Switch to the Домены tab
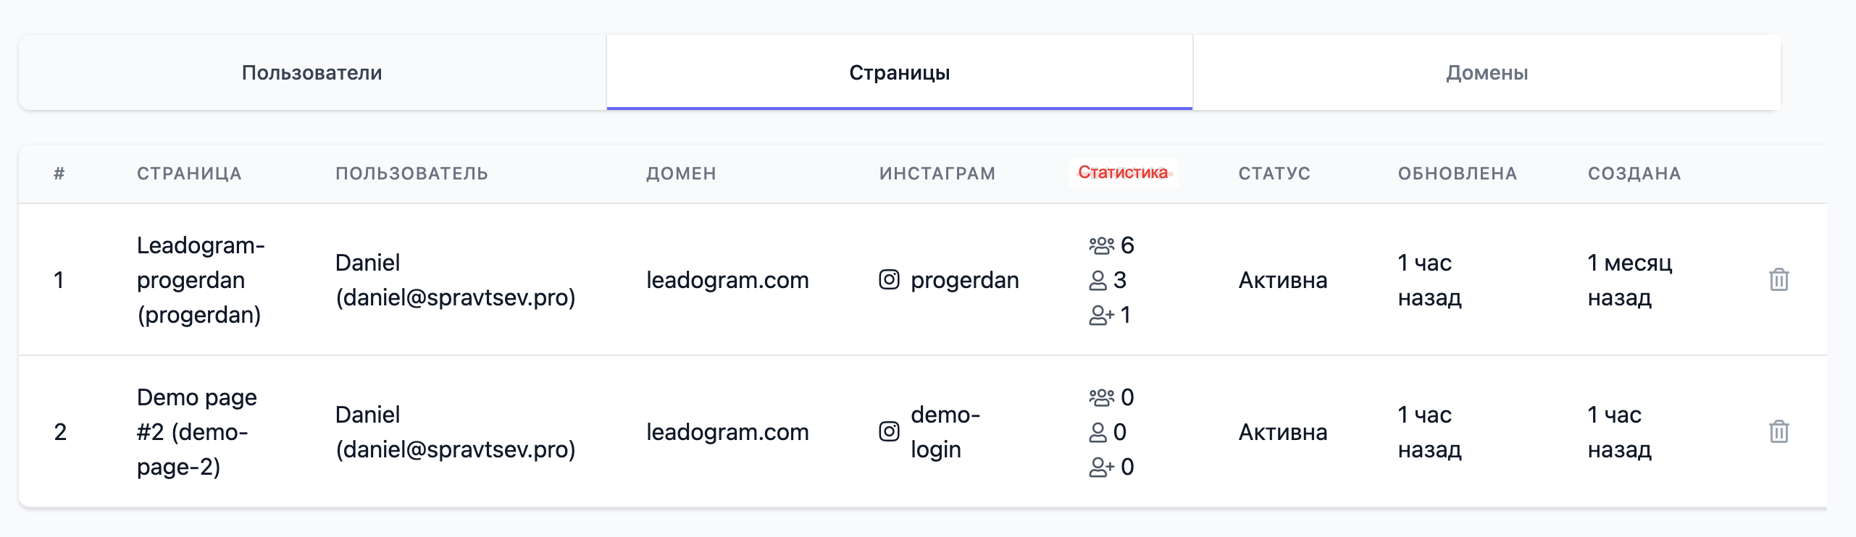The image size is (1856, 537). [1486, 72]
